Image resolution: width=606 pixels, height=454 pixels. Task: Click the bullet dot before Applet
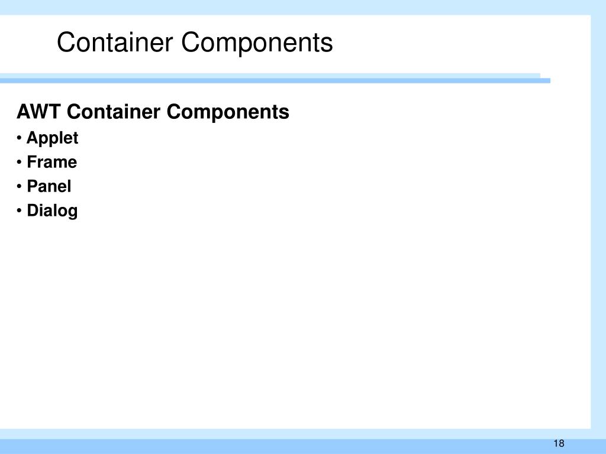coord(19,138)
